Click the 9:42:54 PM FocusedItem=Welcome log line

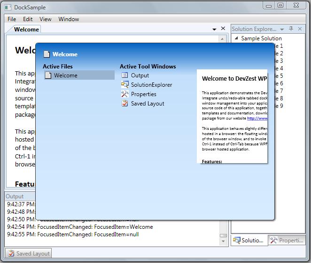[80, 227]
